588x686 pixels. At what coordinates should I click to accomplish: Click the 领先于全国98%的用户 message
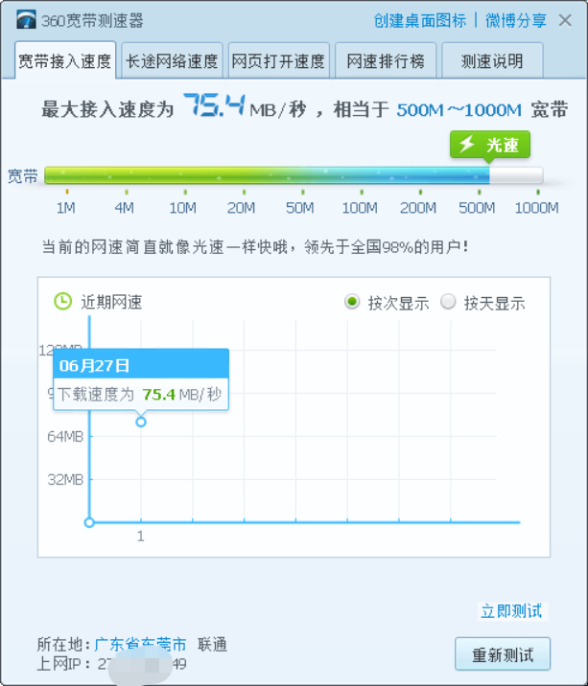[387, 247]
